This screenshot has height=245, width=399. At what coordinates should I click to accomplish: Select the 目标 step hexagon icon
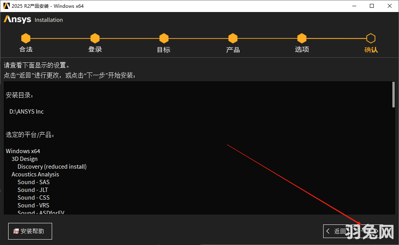(x=164, y=38)
